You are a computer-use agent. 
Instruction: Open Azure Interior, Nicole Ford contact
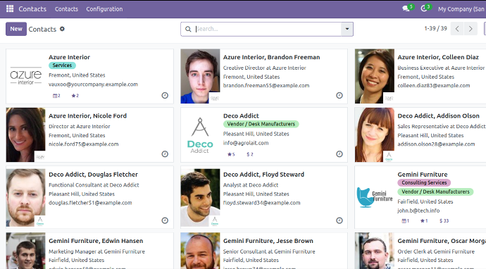point(87,115)
